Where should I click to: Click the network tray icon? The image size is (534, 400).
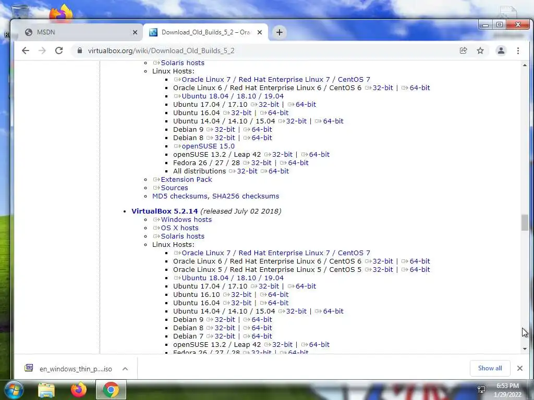[481, 389]
